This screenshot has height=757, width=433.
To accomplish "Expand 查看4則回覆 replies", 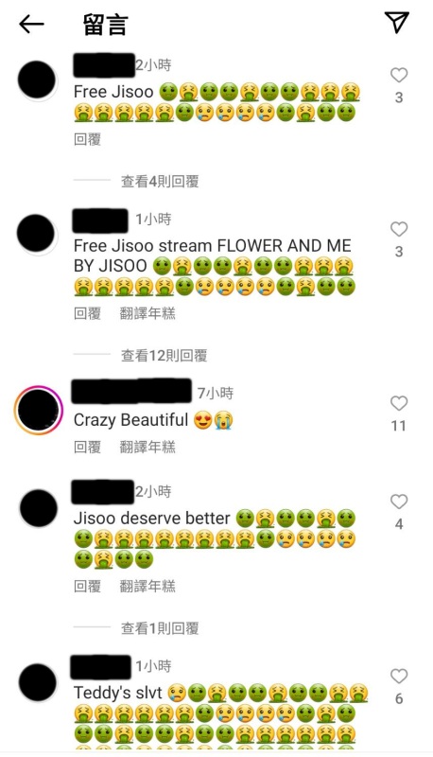I will point(160,182).
